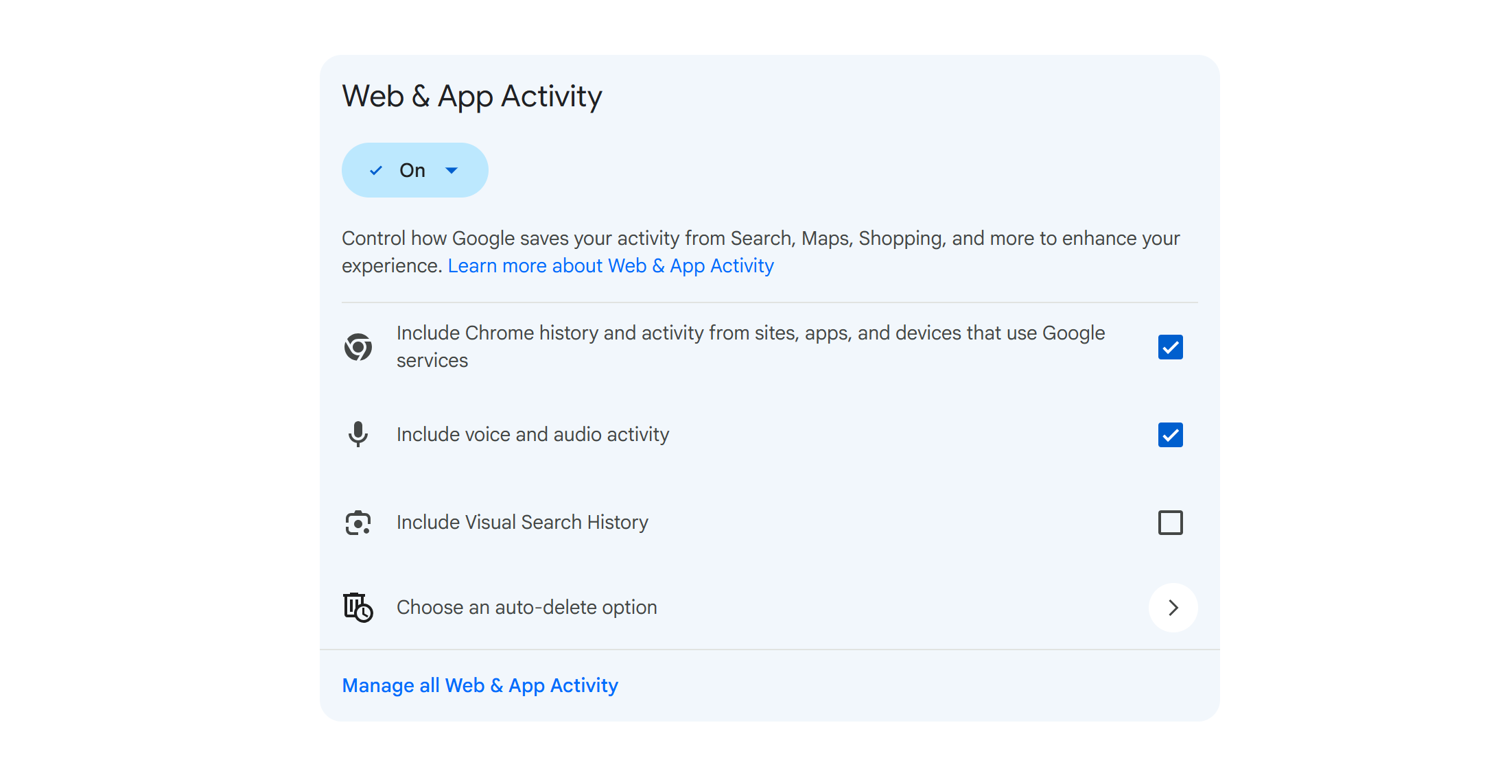This screenshot has height=773, width=1498.
Task: Click the Web & App Activity heading
Action: (472, 96)
